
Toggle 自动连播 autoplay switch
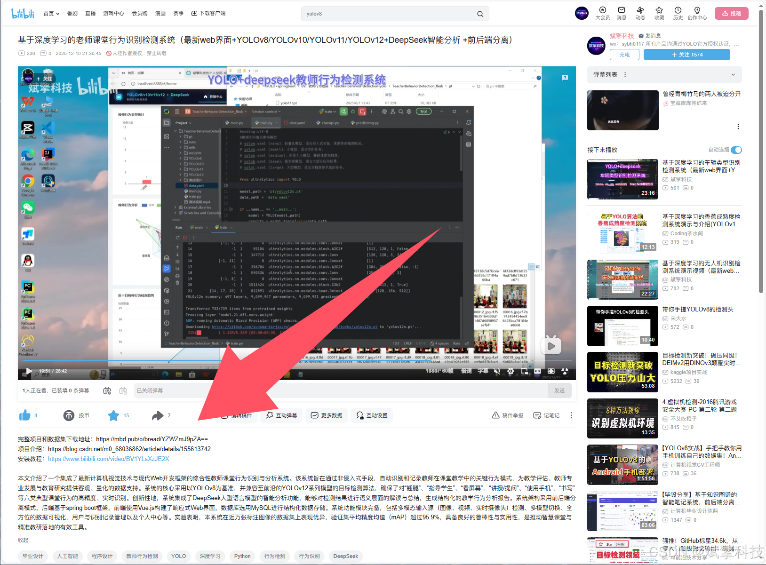736,150
